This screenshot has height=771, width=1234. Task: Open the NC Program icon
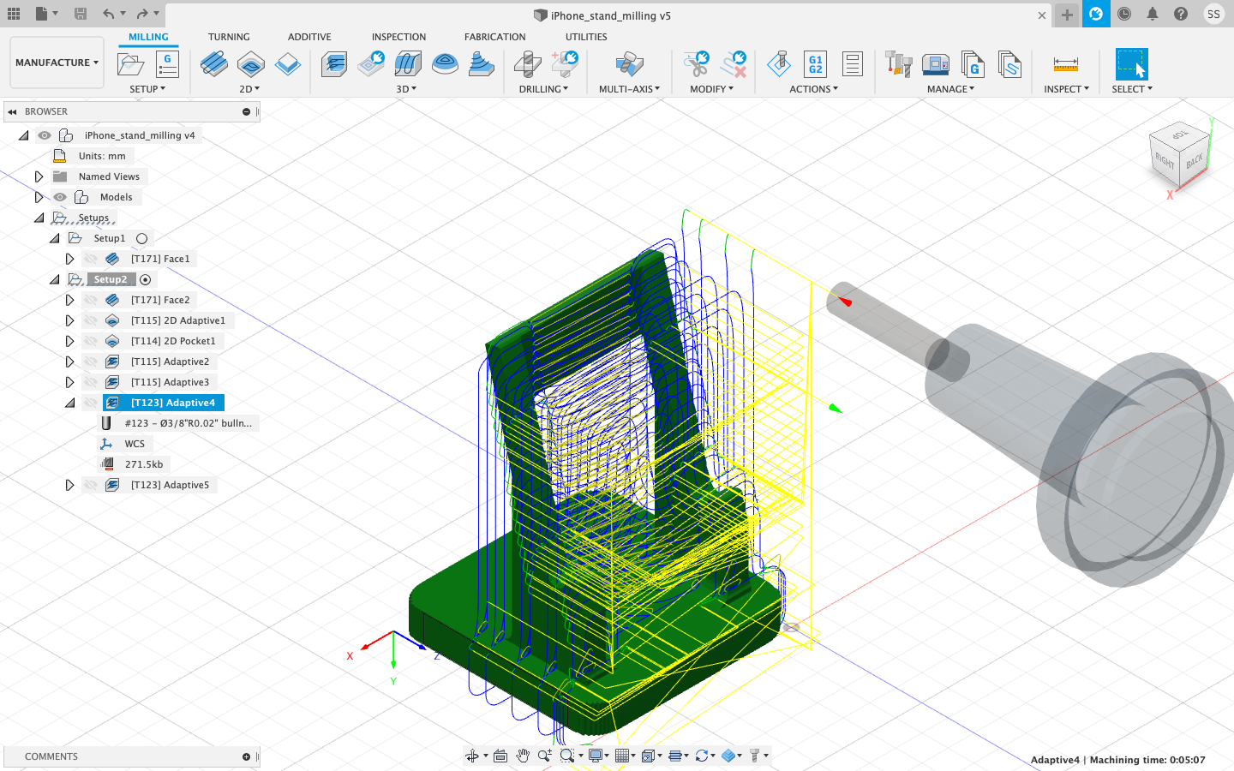[167, 64]
